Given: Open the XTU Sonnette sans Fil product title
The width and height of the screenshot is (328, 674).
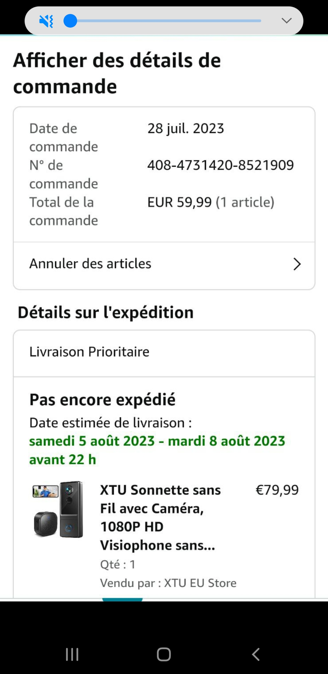Looking at the screenshot, I should click(x=160, y=517).
